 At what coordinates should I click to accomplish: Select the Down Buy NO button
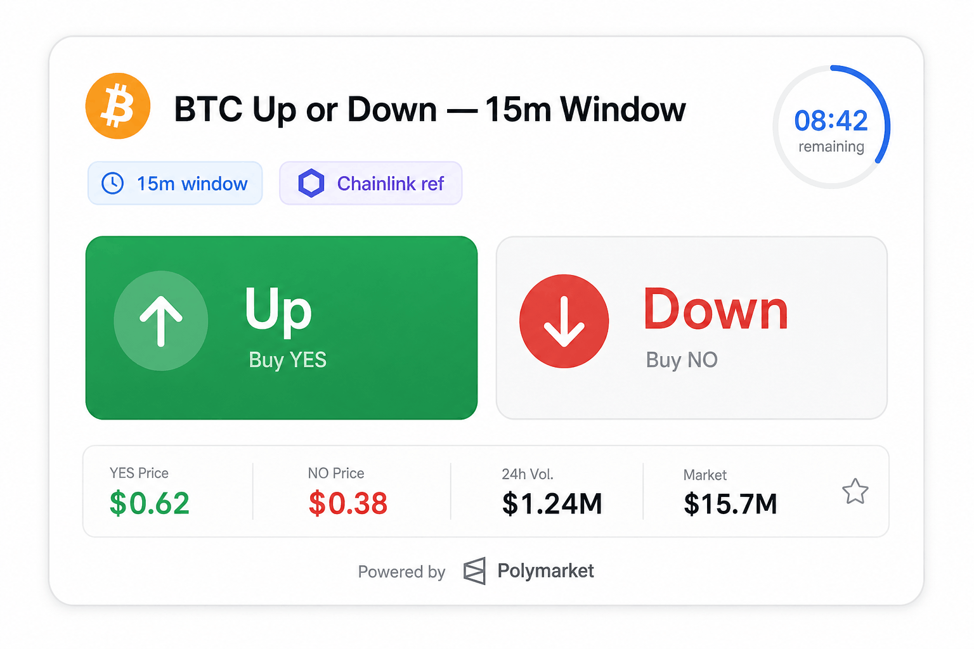coord(692,328)
